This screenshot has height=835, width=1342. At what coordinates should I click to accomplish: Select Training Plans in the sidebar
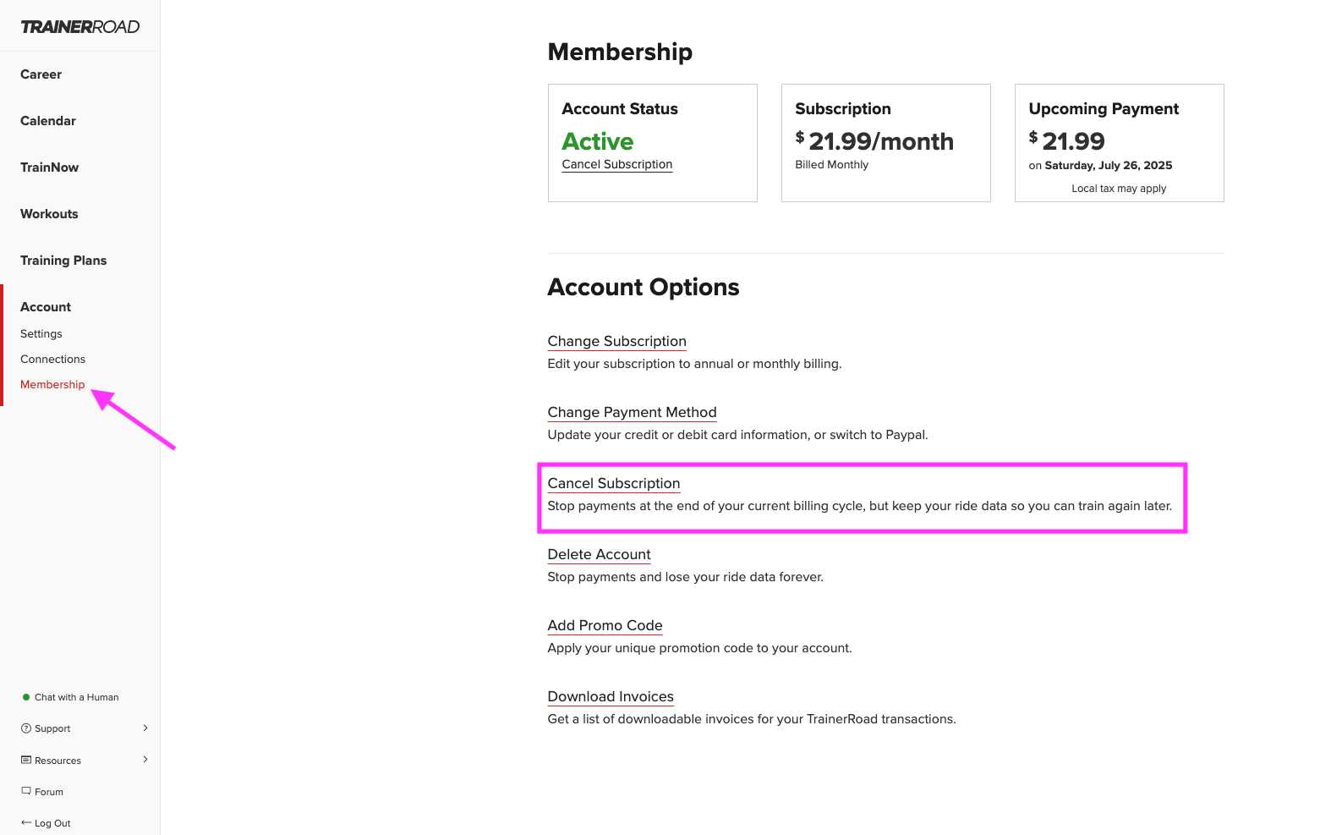(63, 261)
